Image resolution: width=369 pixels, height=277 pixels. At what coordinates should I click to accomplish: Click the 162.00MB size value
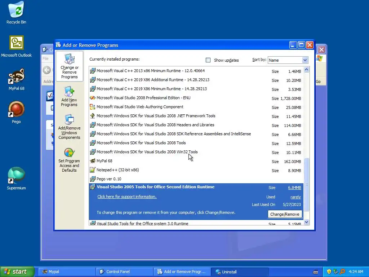[293, 162]
